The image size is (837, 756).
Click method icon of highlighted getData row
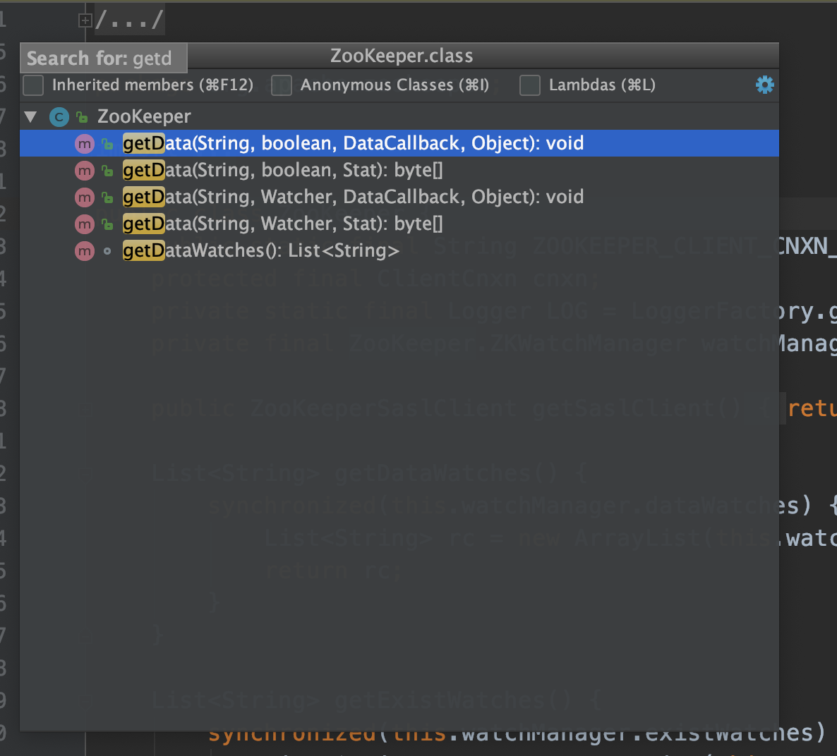(85, 144)
